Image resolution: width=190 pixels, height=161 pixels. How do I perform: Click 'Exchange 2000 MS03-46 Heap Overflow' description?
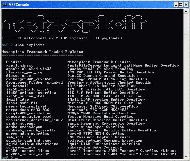[107, 79]
